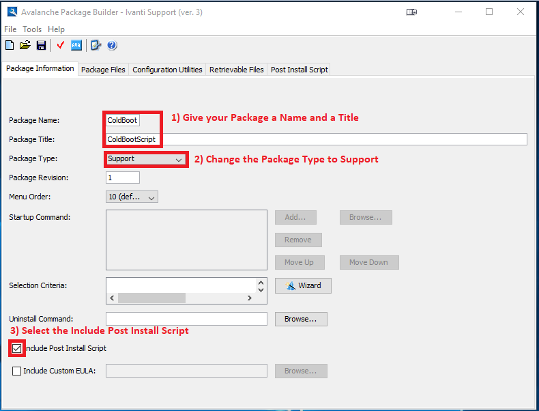Expand the Menu Order dropdown
This screenshot has width=539, height=411.
[132, 197]
